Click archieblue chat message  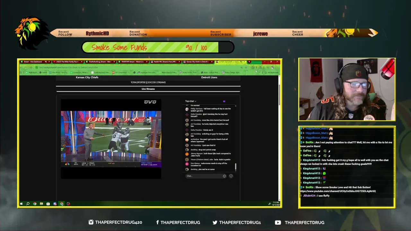point(209,141)
